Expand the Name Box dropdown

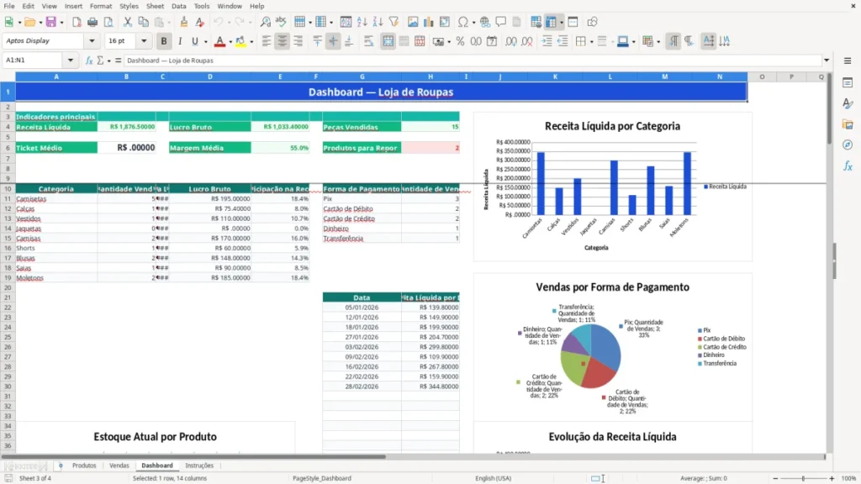(x=71, y=60)
